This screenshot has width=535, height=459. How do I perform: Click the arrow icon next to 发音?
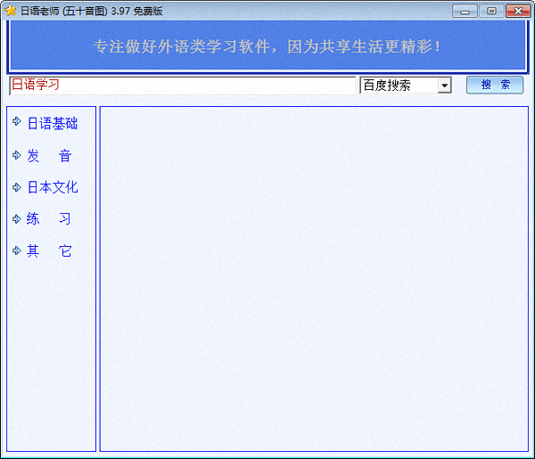(x=16, y=155)
